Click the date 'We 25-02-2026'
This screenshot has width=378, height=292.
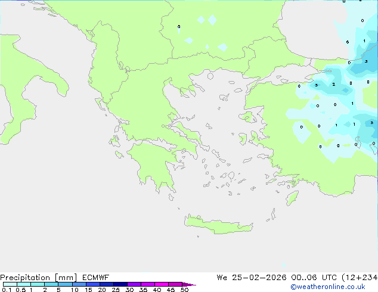[252, 278]
